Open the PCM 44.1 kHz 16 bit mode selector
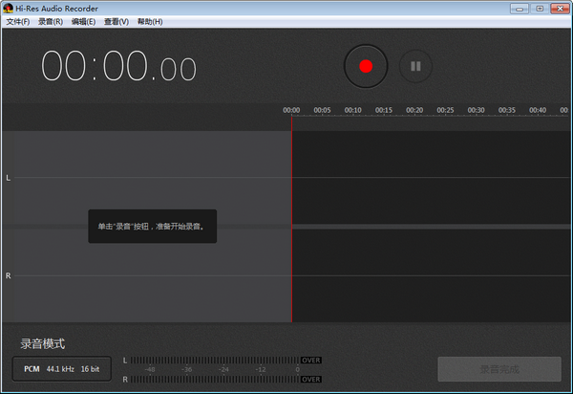573x394 pixels. tap(61, 368)
